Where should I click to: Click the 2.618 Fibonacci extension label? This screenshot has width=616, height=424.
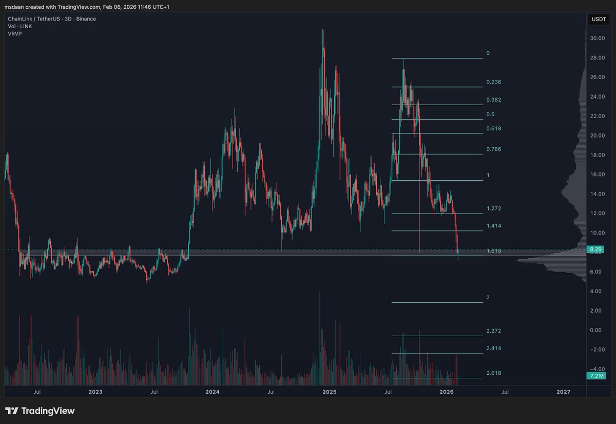click(493, 373)
